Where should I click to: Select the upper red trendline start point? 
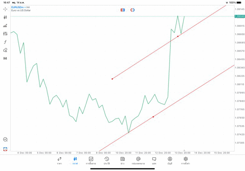112,79
